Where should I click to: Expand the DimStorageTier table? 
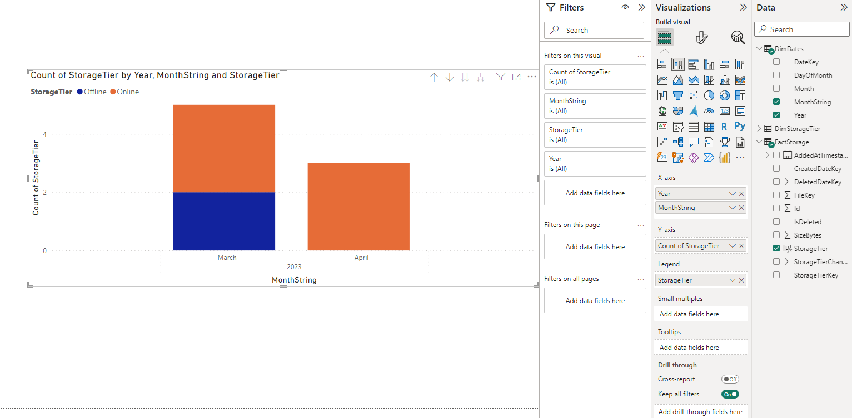pyautogui.click(x=759, y=128)
